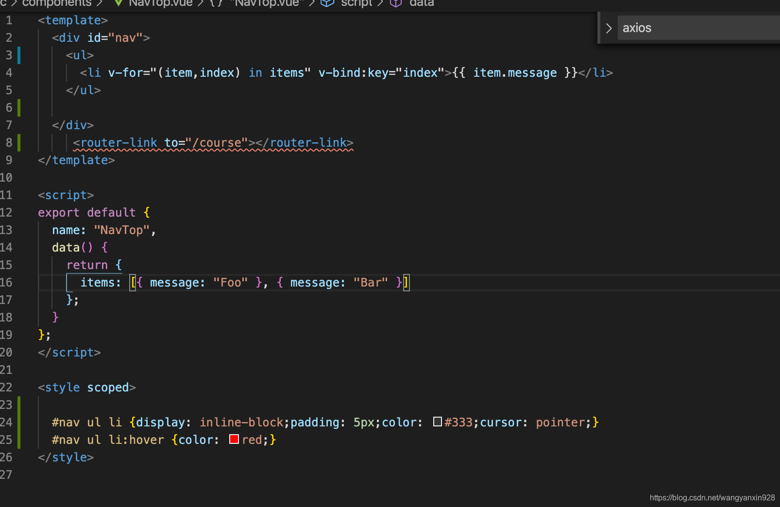This screenshot has height=507, width=780.
Task: Click line number 8 in gutter
Action: click(x=9, y=142)
